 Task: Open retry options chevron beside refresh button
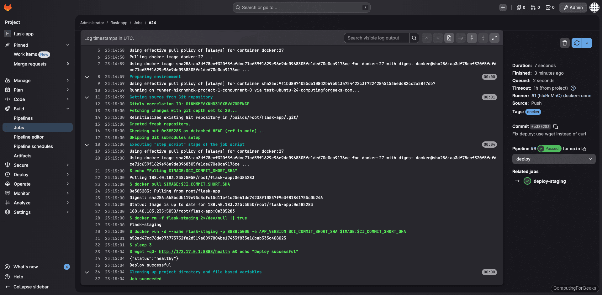pyautogui.click(x=587, y=43)
